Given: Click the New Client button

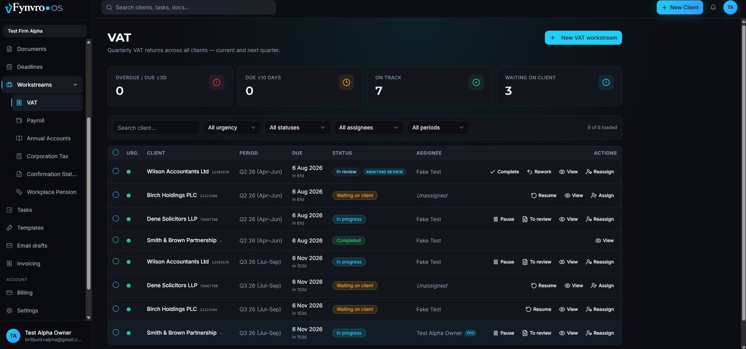Looking at the screenshot, I should [x=680, y=7].
